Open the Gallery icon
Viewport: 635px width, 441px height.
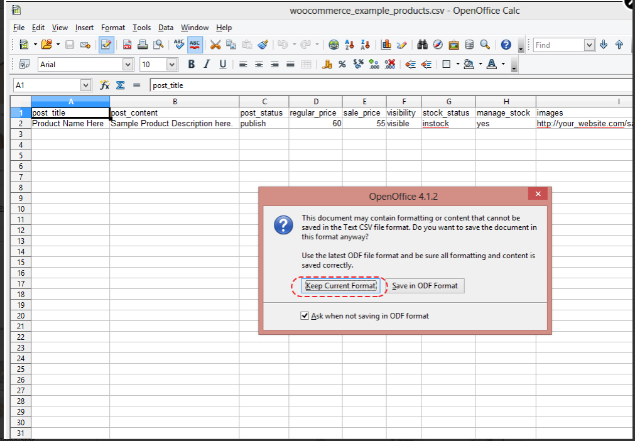coord(453,45)
